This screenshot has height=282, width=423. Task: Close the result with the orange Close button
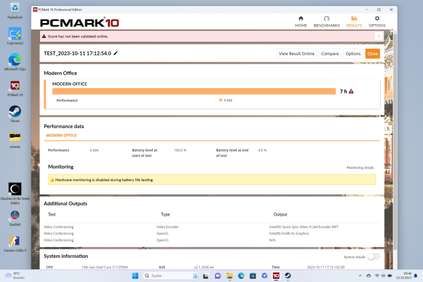point(372,54)
